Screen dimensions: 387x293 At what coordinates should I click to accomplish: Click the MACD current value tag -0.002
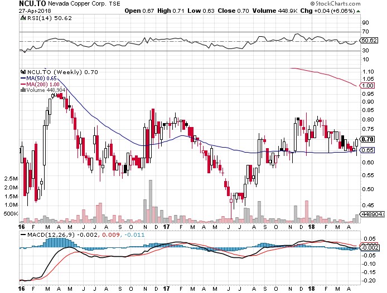(x=370, y=247)
